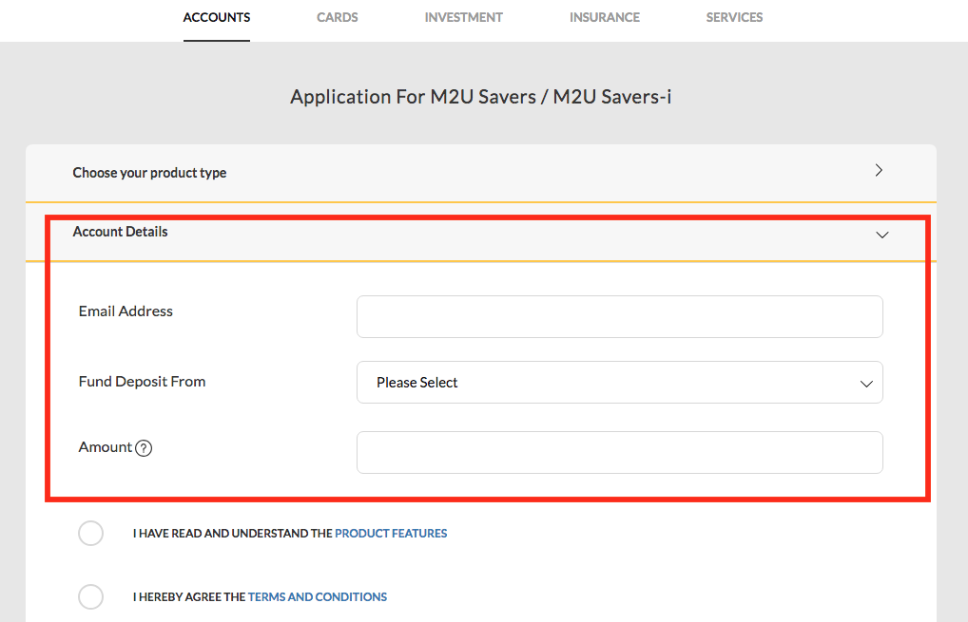Select the INSURANCE tab

605,17
